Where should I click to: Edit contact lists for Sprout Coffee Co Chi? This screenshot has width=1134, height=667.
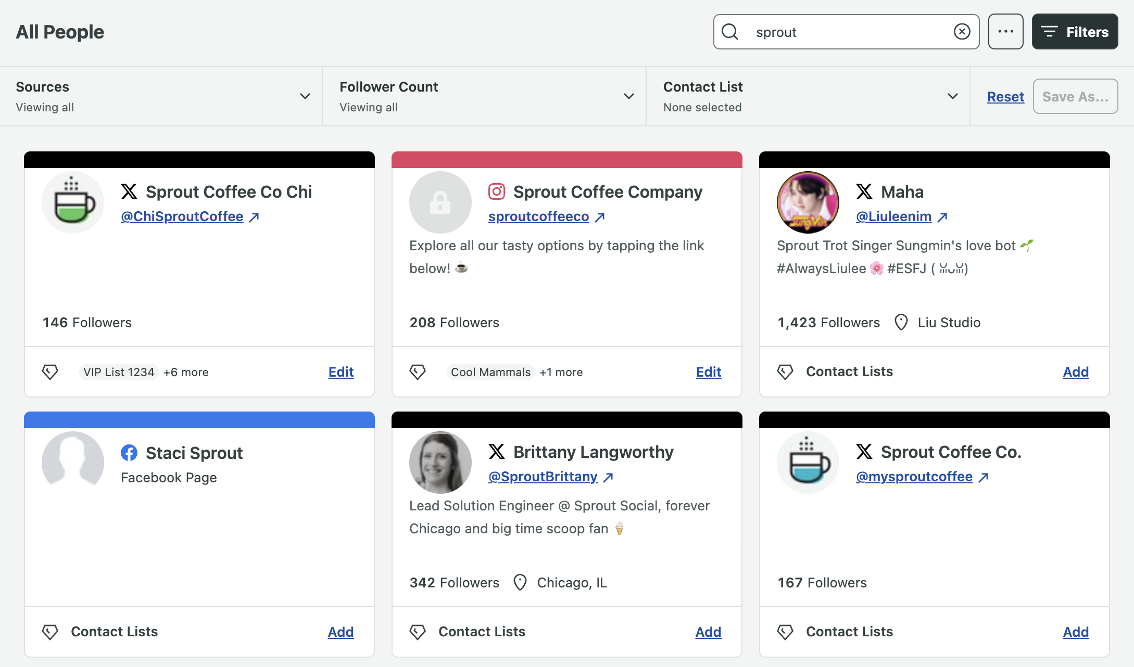[x=341, y=372]
